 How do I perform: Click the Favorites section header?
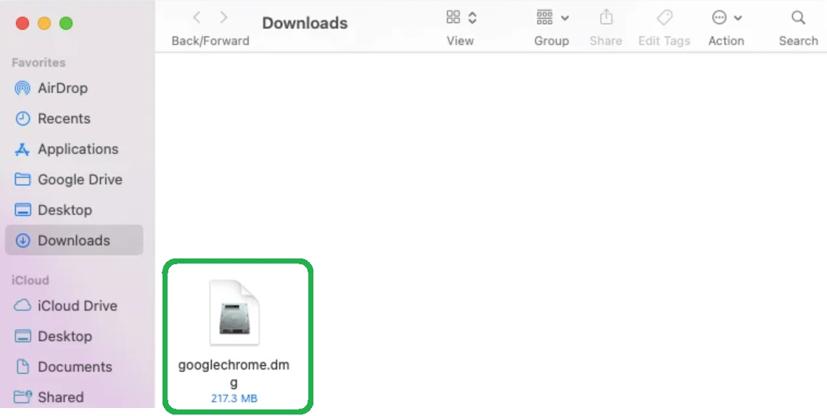pyautogui.click(x=38, y=62)
